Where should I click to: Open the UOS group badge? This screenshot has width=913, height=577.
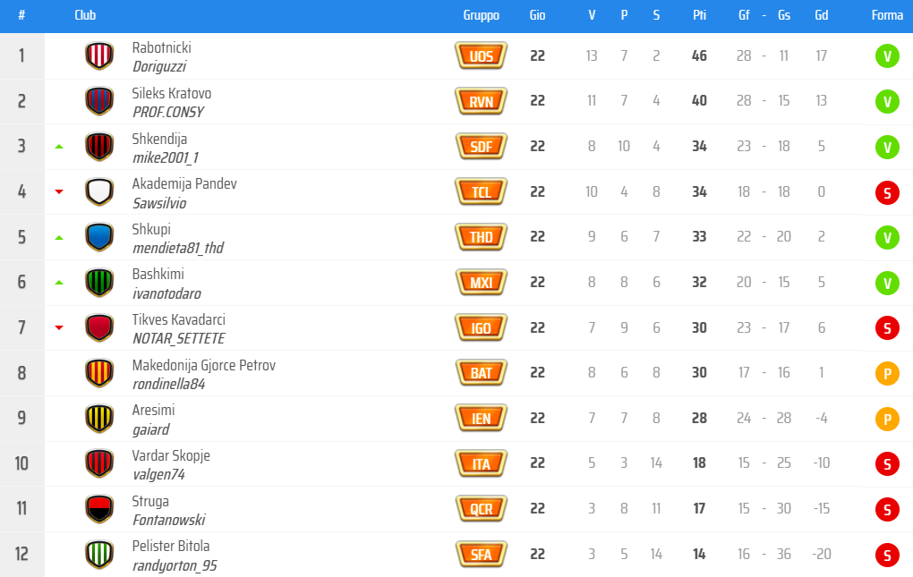(x=481, y=56)
